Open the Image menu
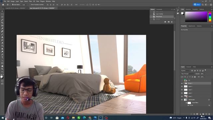Viewport: 213px width, 120px height. click(13, 1)
